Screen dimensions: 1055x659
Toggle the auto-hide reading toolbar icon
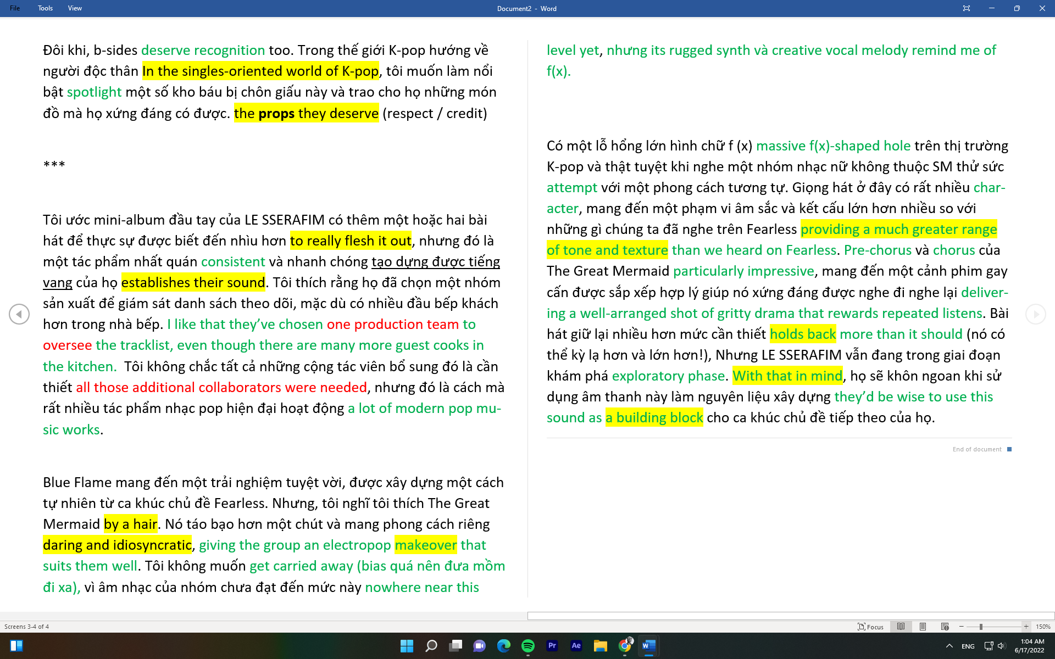point(967,8)
